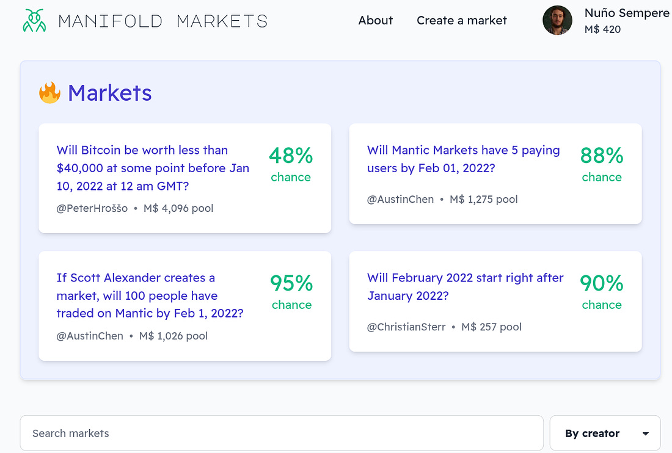Click the Nuño Sempere username
Screen dimensions: 672x453
pos(626,13)
